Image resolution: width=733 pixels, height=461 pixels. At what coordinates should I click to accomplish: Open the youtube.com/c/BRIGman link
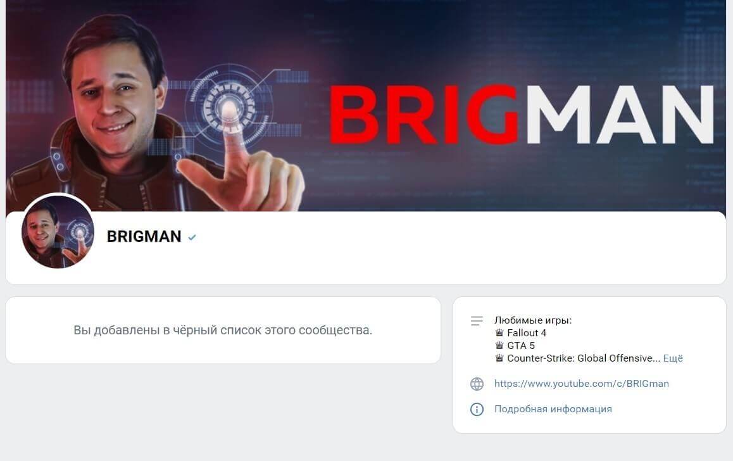point(581,383)
